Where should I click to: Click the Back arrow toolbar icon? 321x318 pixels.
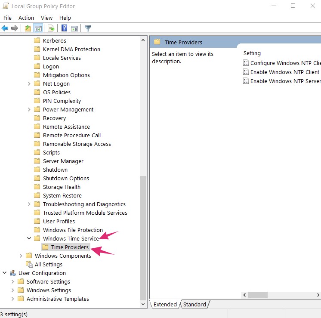click(5, 28)
